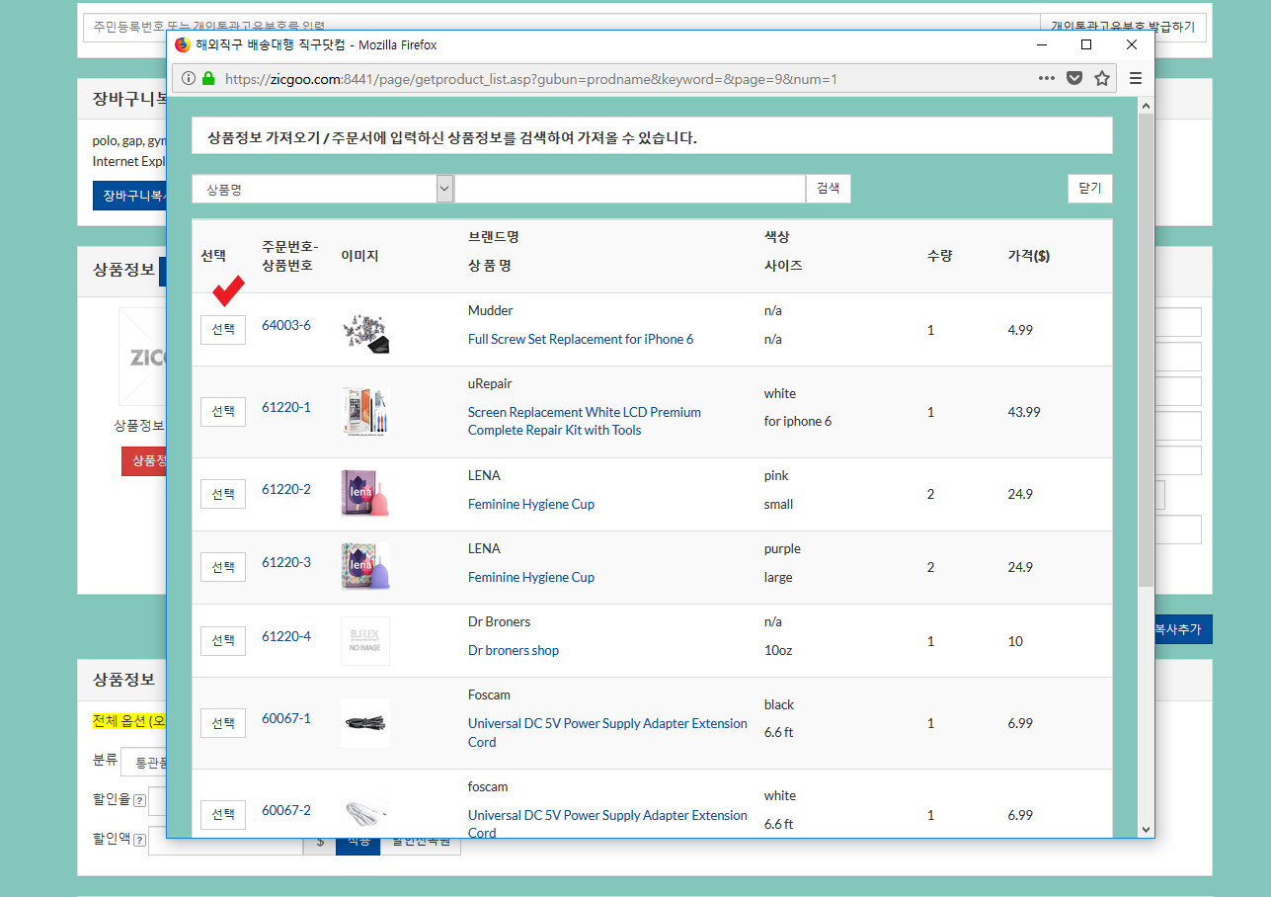The image size is (1271, 897).
Task: Open order number link 60067-1
Action: 286,718
